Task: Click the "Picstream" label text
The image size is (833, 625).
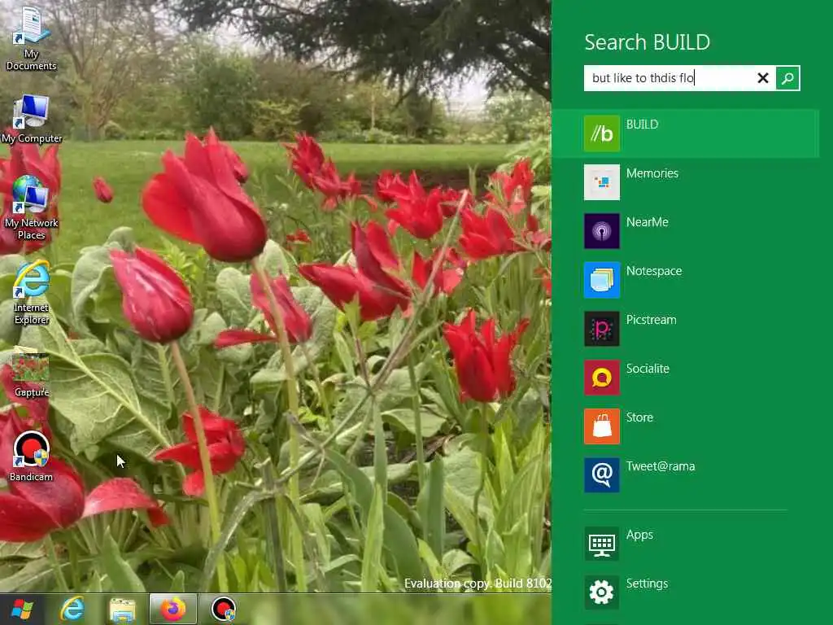Action: (x=651, y=320)
